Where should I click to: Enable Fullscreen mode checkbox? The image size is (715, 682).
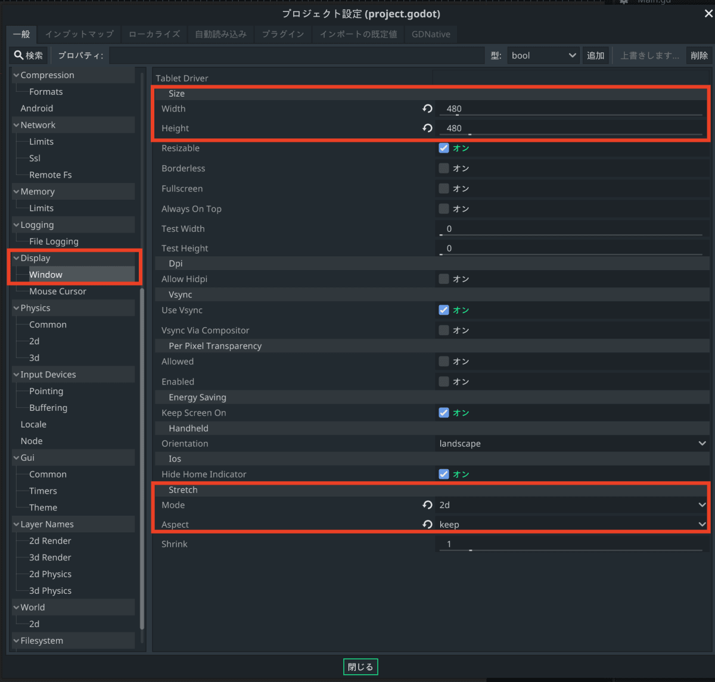[444, 188]
